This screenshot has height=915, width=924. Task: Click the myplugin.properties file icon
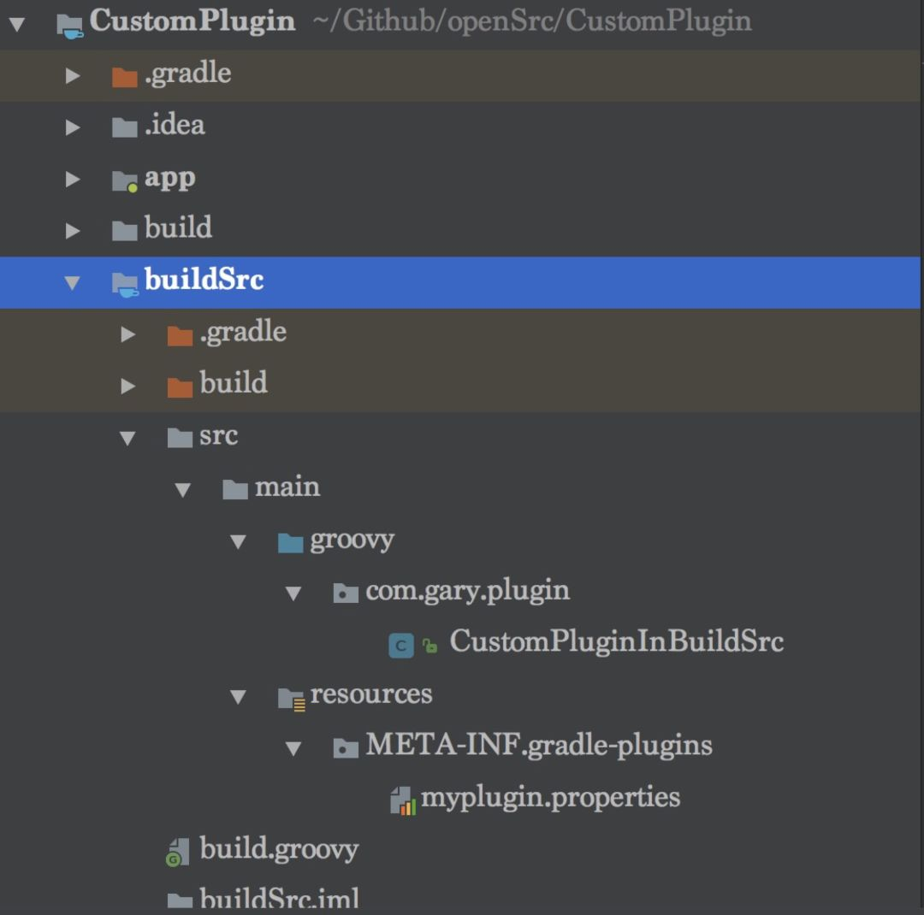point(403,800)
